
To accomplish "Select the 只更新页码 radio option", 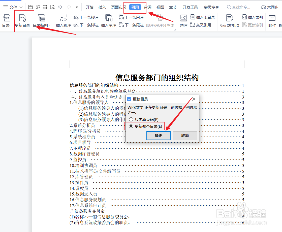I will [x=131, y=119].
